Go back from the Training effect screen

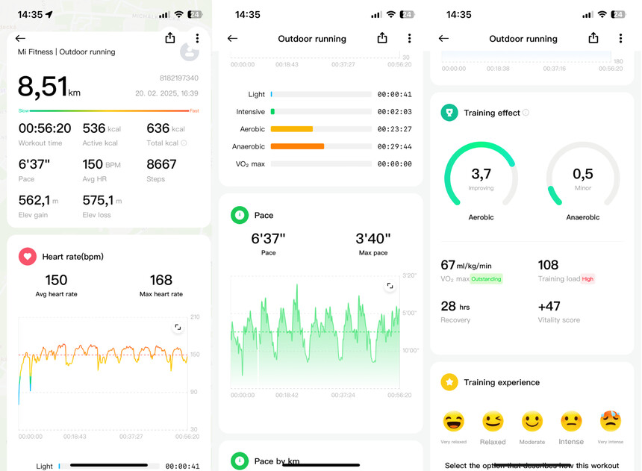(443, 38)
